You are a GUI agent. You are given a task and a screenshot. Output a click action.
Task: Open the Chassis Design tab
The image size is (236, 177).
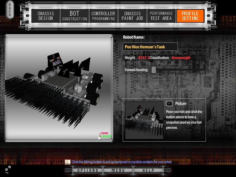[46, 16]
